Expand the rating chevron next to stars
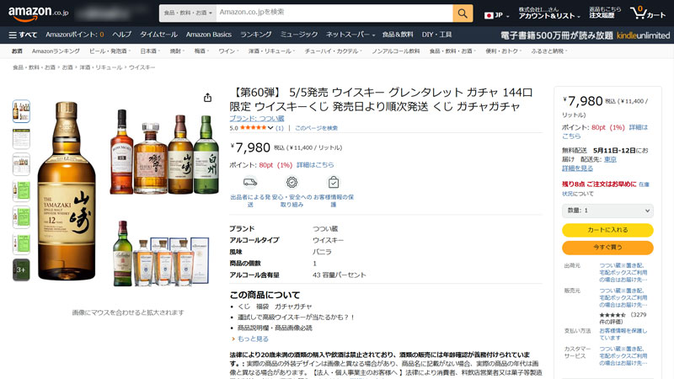The width and height of the screenshot is (674, 379). (x=270, y=128)
